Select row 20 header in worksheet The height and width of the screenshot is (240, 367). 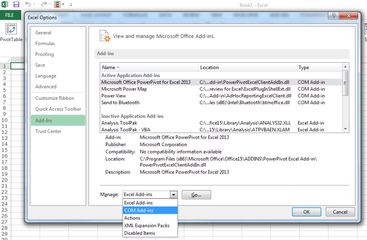[x=4, y=180]
